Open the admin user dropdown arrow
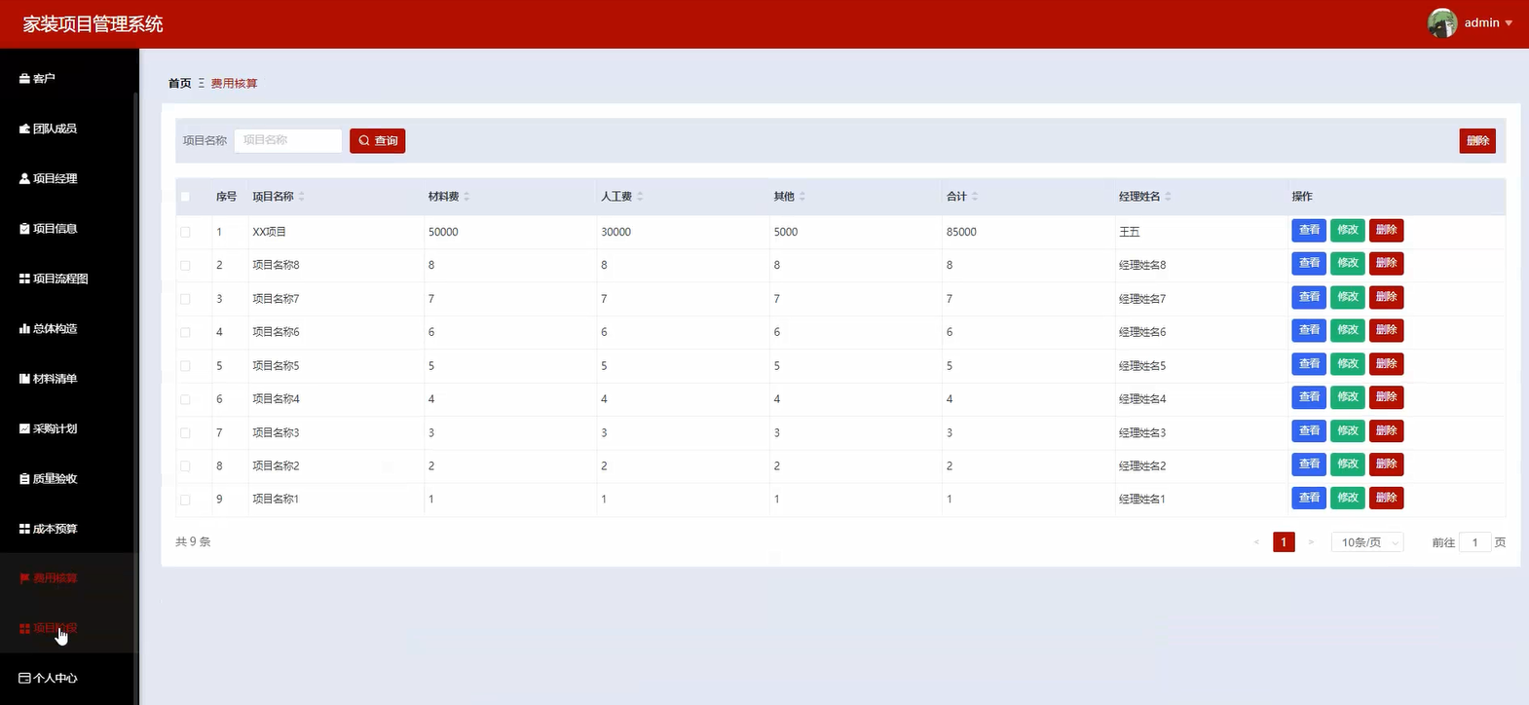The image size is (1529, 705). pos(1509,23)
